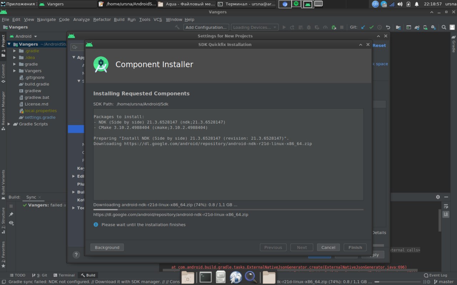Switch to Terminal tool window tab
This screenshot has height=285, width=457.
[64, 275]
